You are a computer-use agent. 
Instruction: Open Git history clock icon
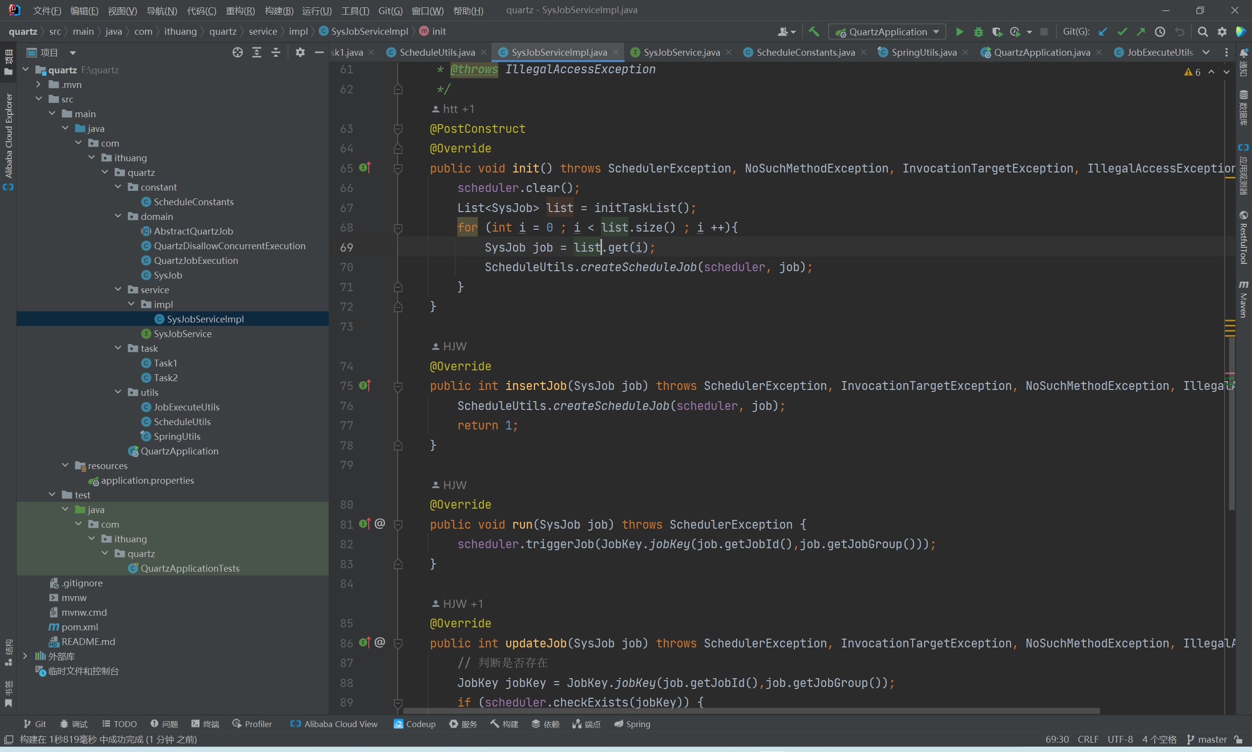tap(1160, 31)
